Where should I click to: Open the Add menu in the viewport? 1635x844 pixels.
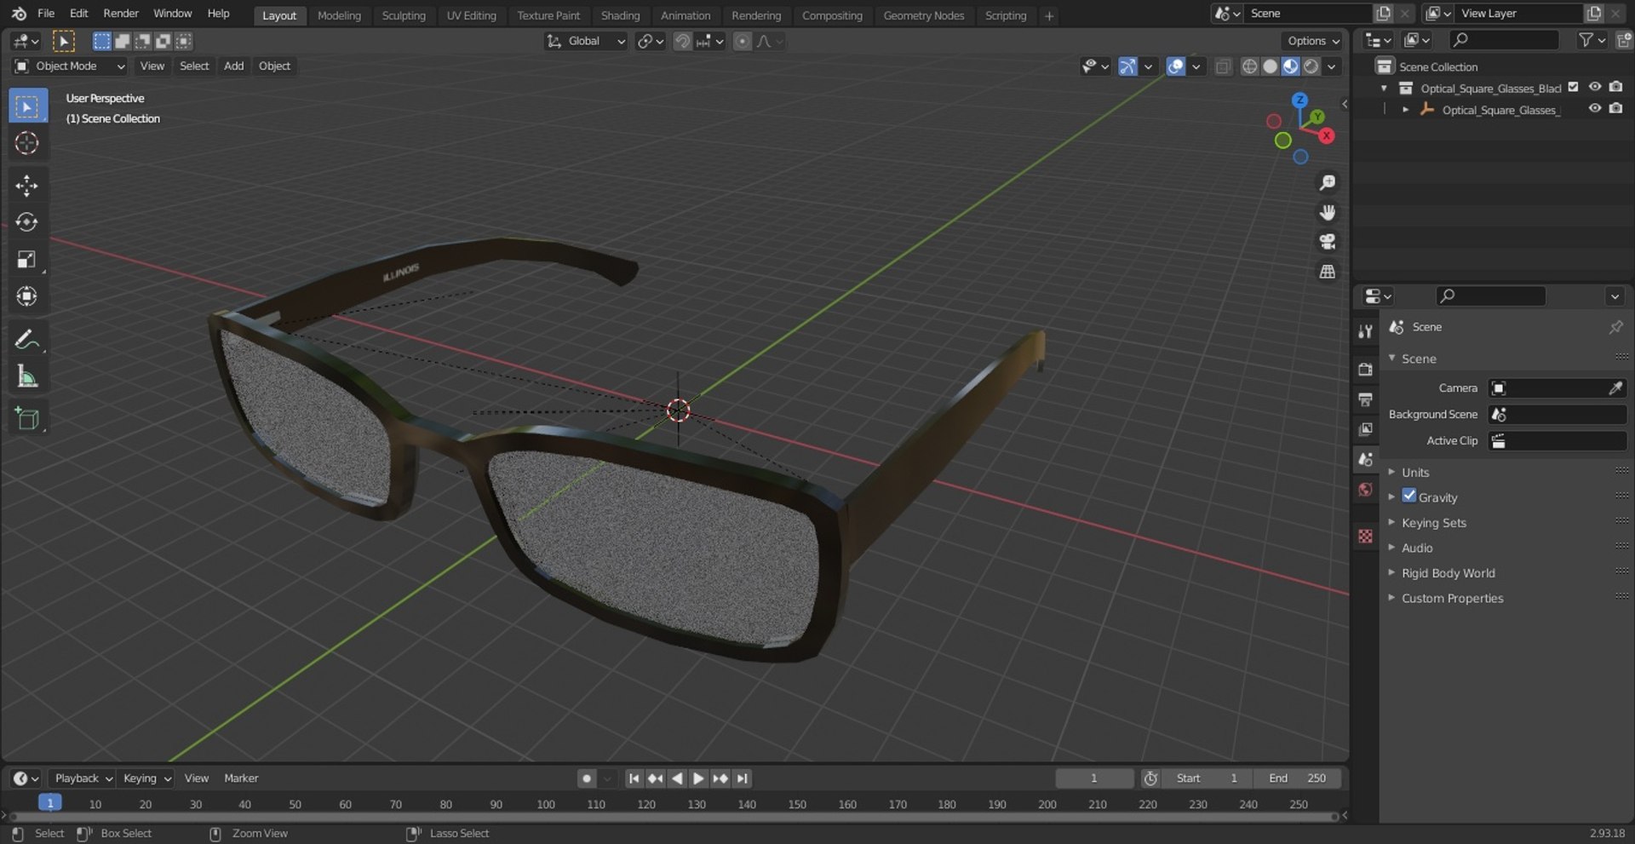233,66
